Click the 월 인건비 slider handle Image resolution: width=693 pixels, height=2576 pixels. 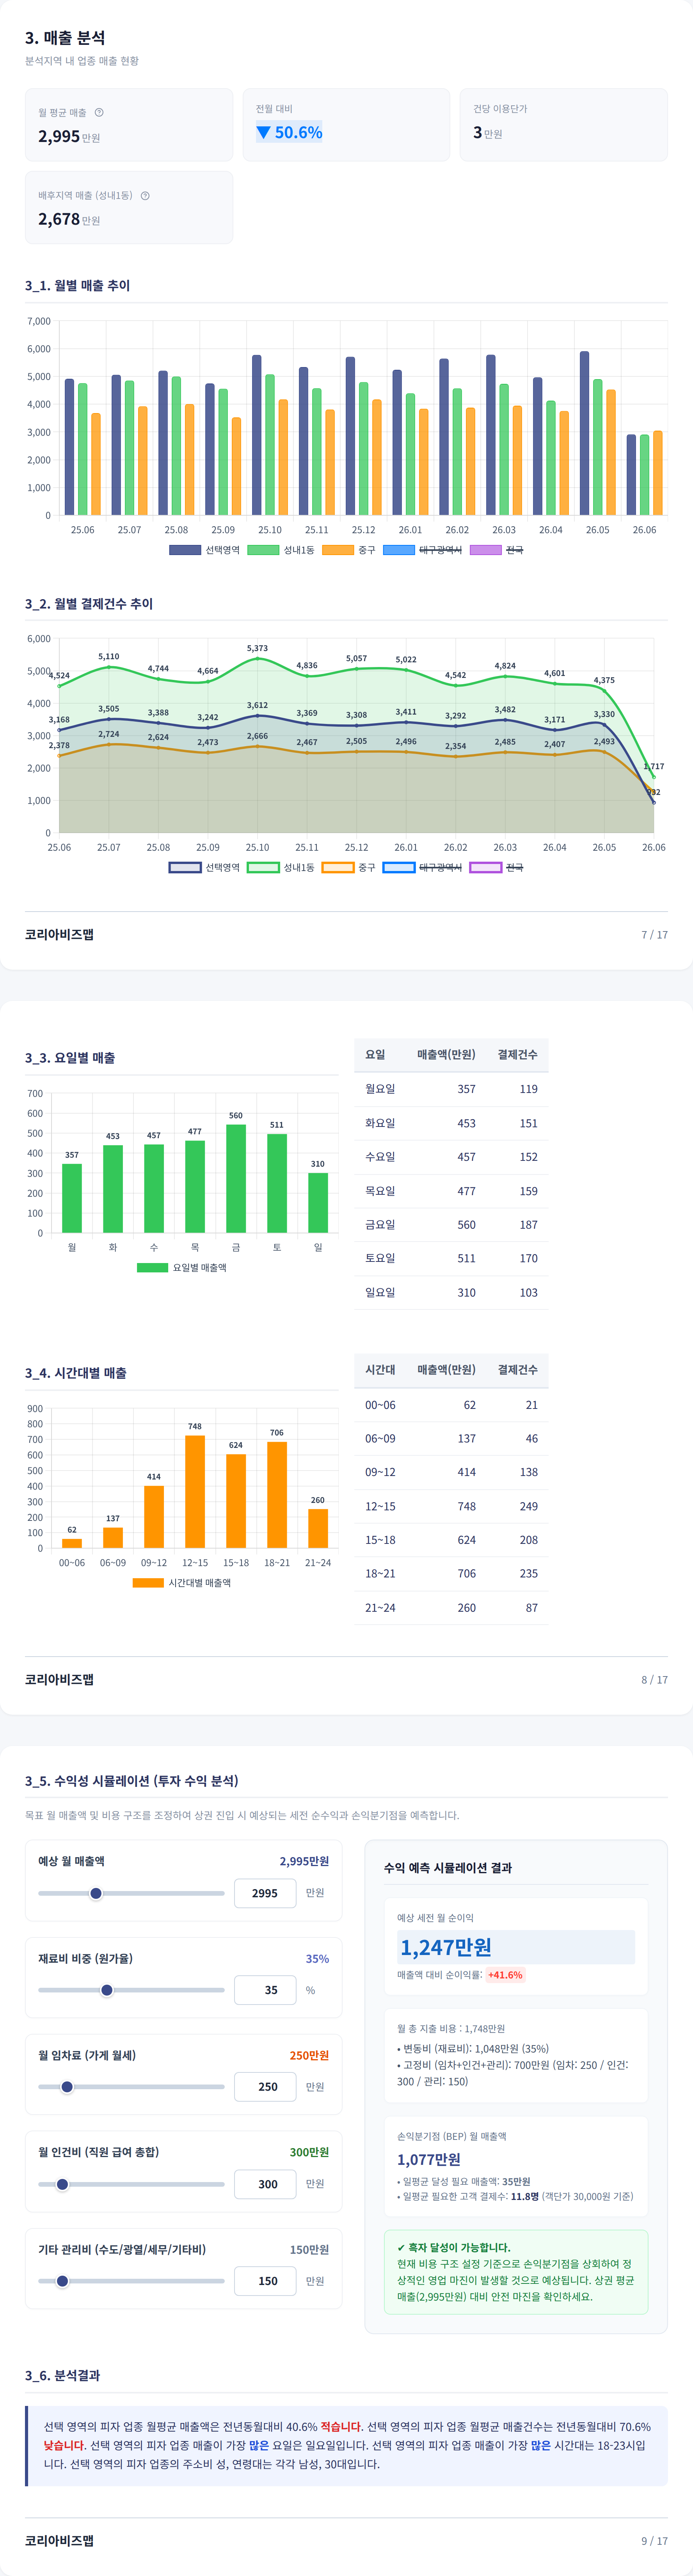click(62, 2184)
